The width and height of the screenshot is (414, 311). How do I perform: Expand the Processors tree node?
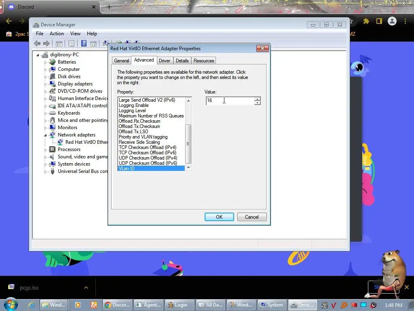click(x=45, y=150)
